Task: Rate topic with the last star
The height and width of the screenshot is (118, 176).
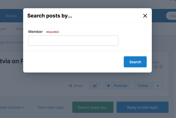Action: 161,67
